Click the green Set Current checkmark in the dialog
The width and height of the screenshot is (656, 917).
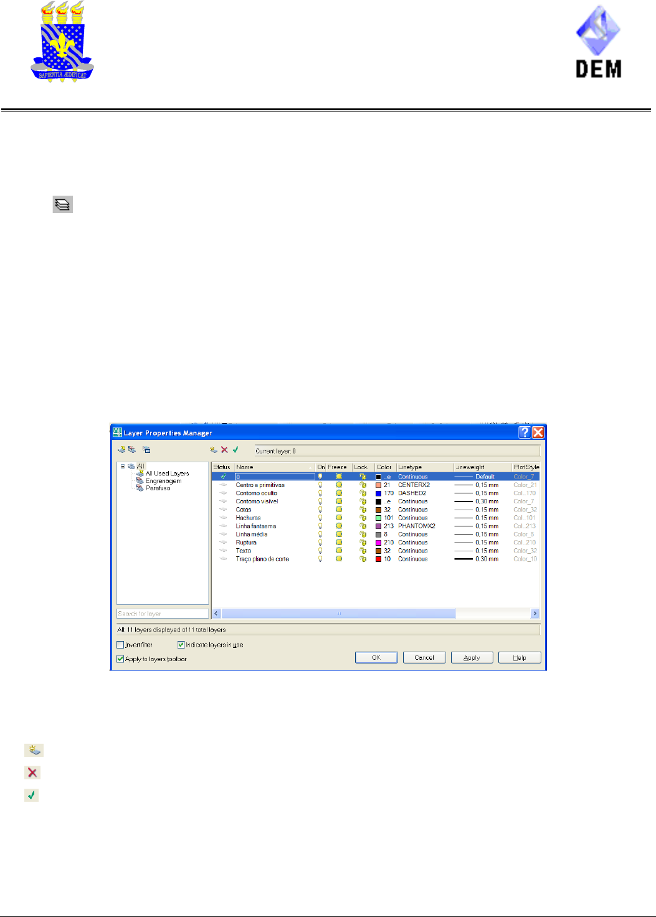click(x=235, y=449)
